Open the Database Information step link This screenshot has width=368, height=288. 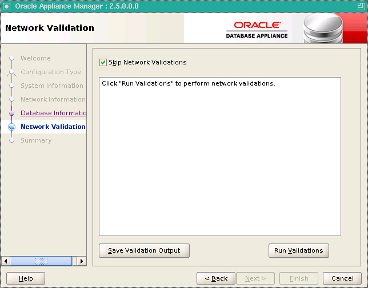53,113
